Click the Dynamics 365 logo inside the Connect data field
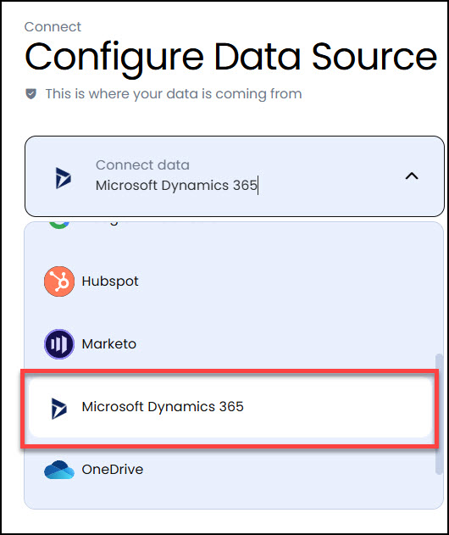The image size is (449, 535). 64,178
